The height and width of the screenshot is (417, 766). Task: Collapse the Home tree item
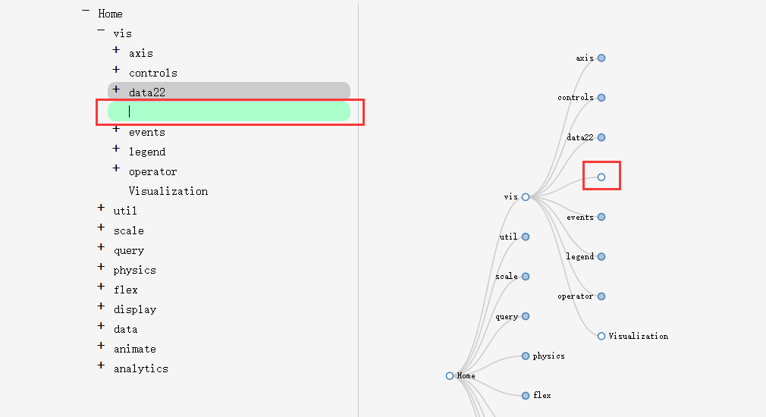tap(86, 11)
